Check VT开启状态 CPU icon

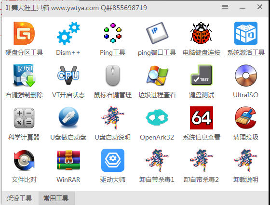click(68, 76)
